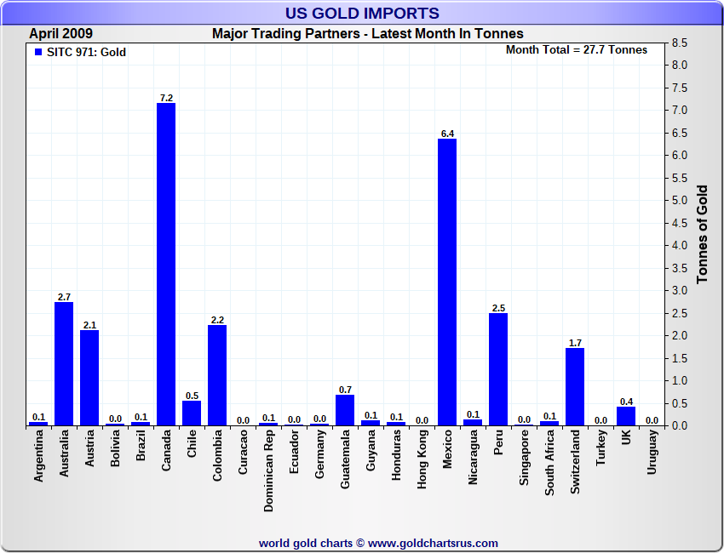
Task: Click the 'UK' axis label
Action: point(626,437)
